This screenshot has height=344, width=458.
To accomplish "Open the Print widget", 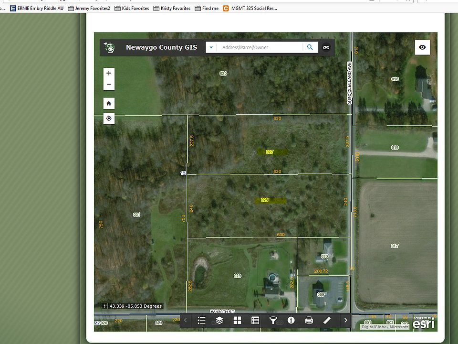I will 309,321.
